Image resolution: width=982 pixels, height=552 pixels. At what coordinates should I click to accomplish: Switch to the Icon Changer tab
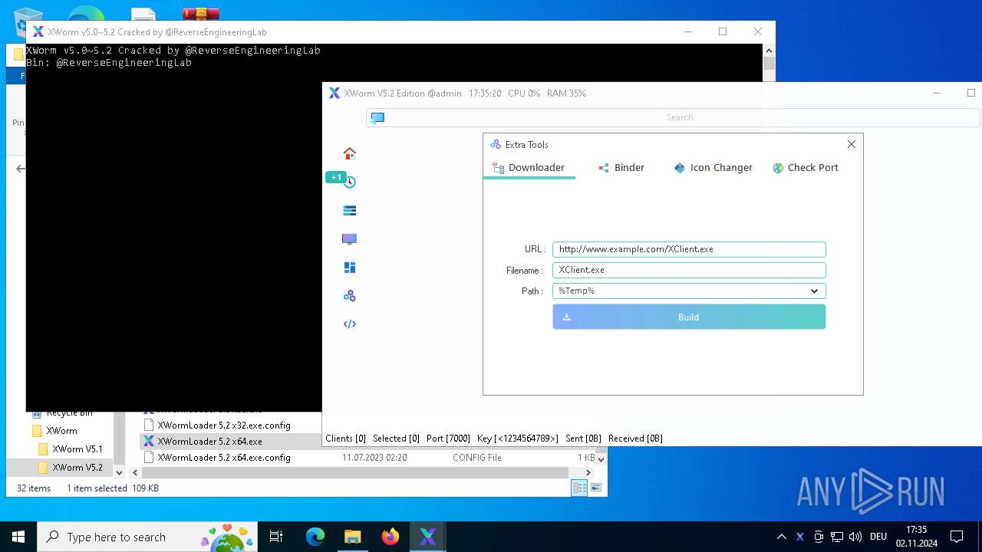pos(713,168)
